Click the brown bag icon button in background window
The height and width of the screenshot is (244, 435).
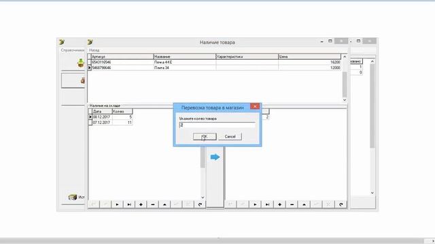[x=73, y=81]
